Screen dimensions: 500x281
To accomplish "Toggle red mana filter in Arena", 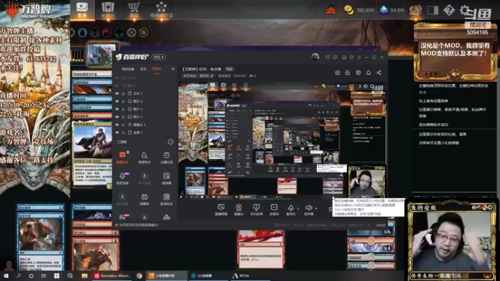I will coord(107,32).
